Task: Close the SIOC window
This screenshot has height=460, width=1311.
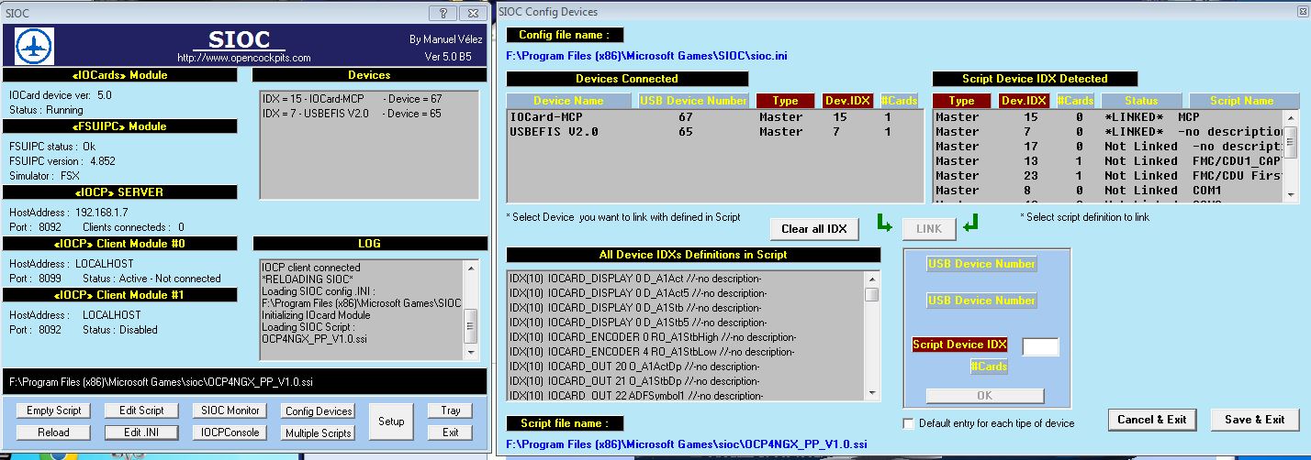Action: pos(473,13)
